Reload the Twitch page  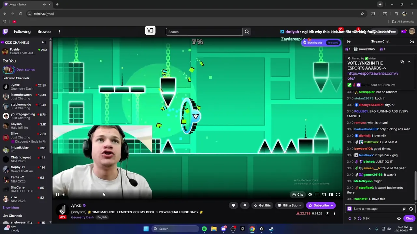coord(20,14)
